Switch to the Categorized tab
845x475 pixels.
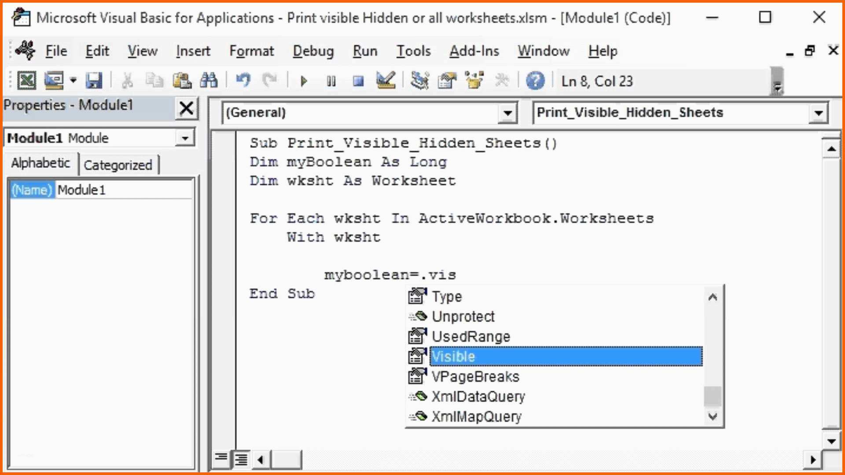pyautogui.click(x=118, y=165)
